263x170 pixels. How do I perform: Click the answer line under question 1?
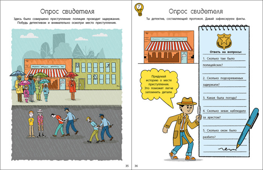click(x=224, y=73)
